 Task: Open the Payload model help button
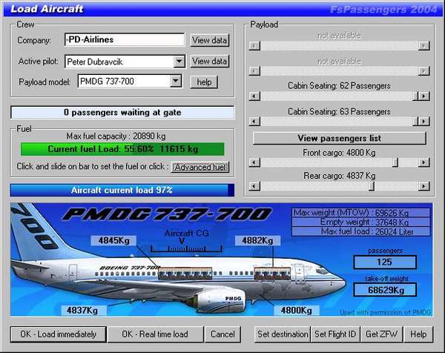pos(204,82)
